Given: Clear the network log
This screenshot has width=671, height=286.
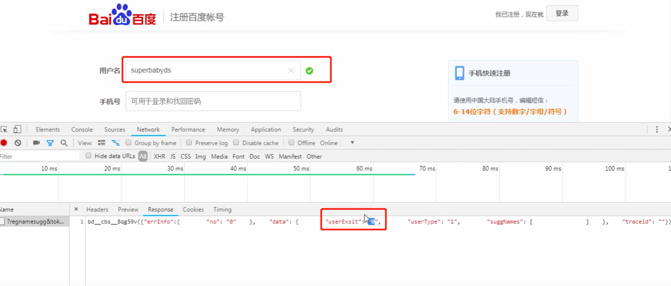Looking at the screenshot, I should click(x=18, y=143).
